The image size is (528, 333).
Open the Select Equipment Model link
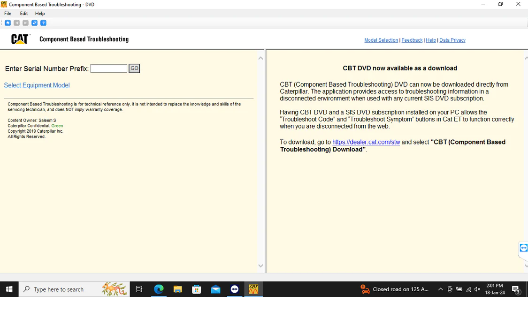37,85
